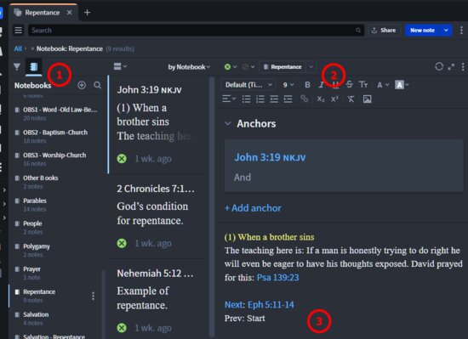The image size is (468, 339).
Task: Open the green note icon style dropdown
Action: point(231,67)
